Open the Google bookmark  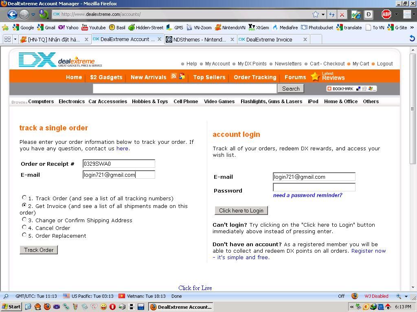[23, 27]
